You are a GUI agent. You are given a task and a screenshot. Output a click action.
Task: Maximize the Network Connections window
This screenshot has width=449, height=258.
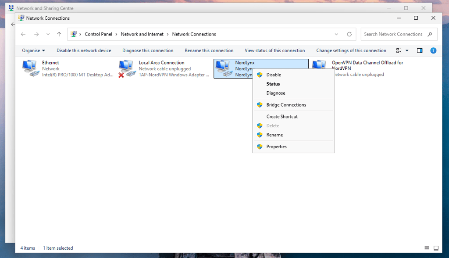click(x=416, y=18)
